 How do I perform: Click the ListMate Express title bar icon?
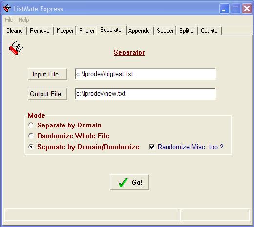pyautogui.click(x=7, y=8)
